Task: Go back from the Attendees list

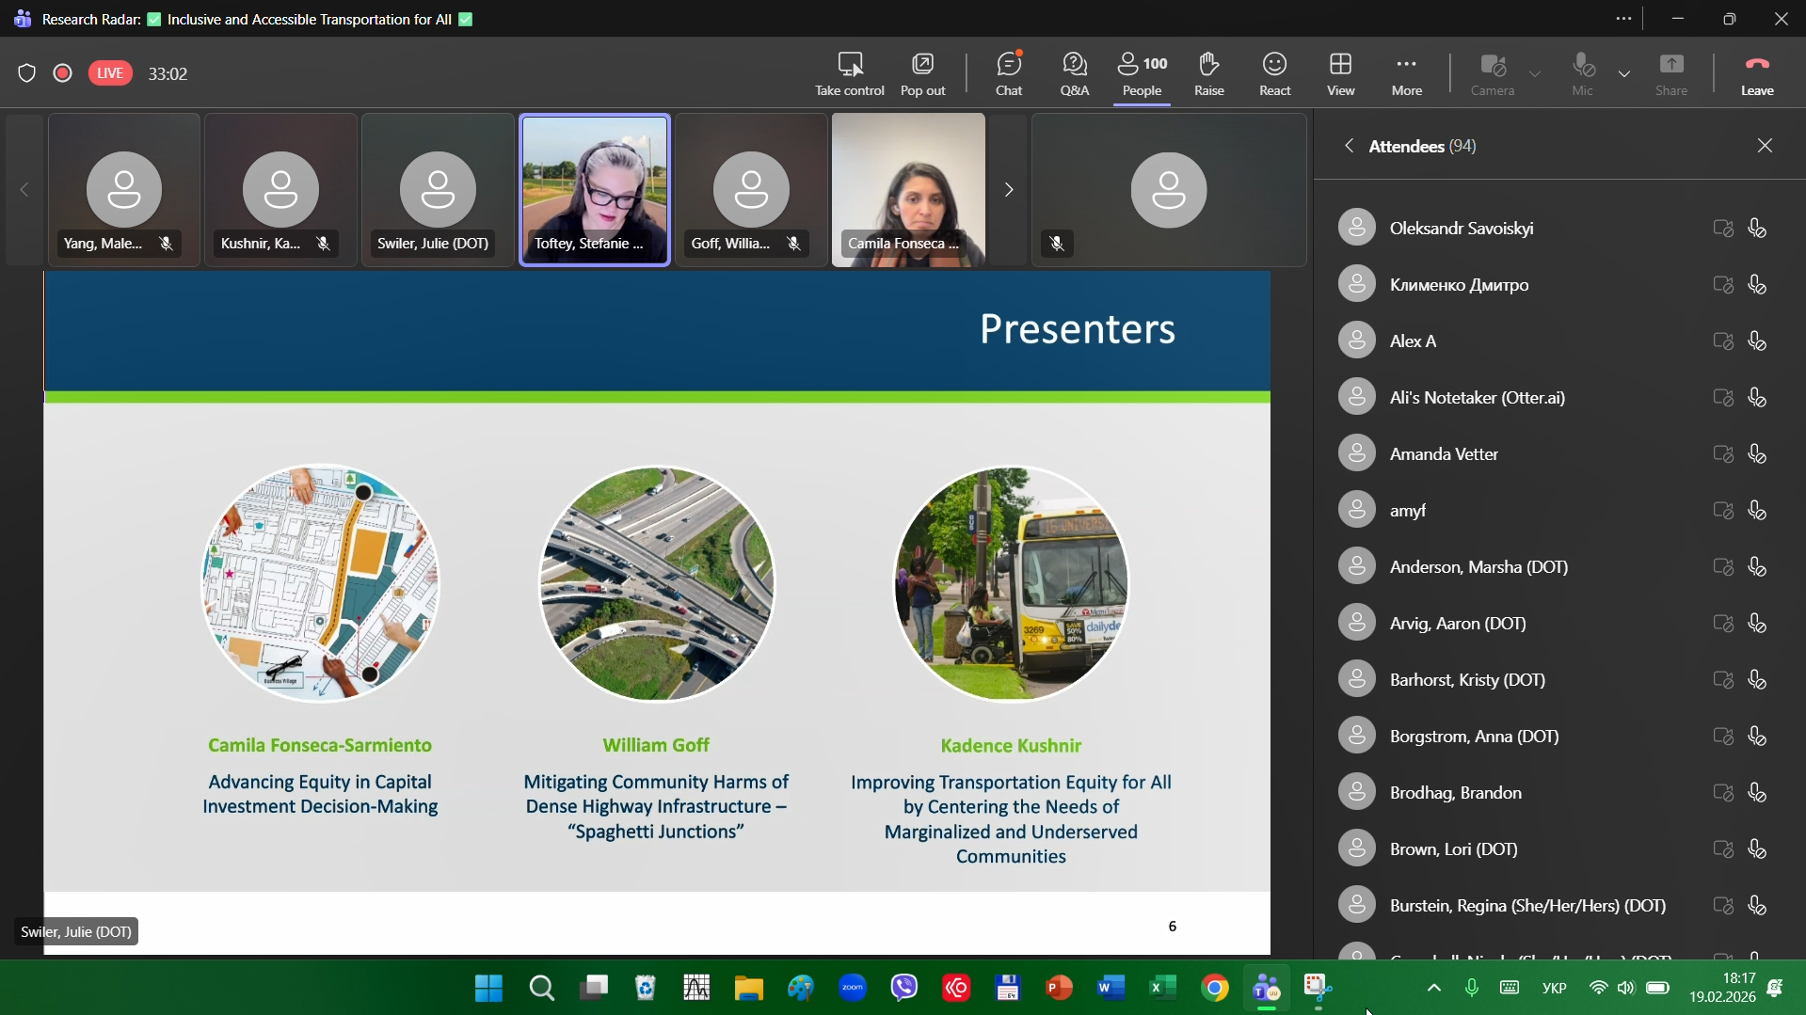Action: 1350,146
